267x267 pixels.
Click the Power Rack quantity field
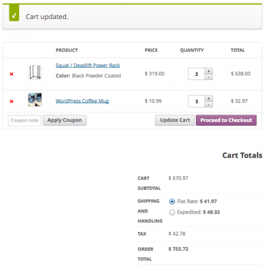tap(196, 74)
